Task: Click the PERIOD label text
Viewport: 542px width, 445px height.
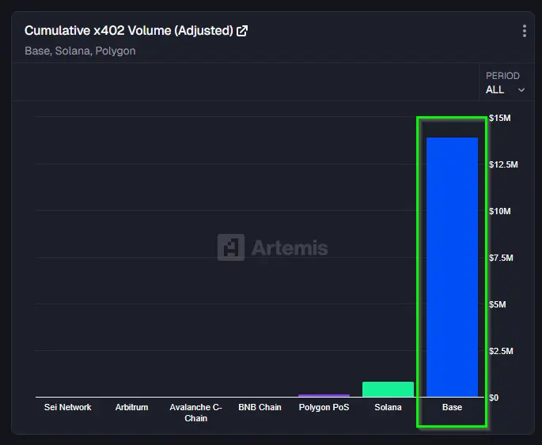Action: pyautogui.click(x=502, y=76)
